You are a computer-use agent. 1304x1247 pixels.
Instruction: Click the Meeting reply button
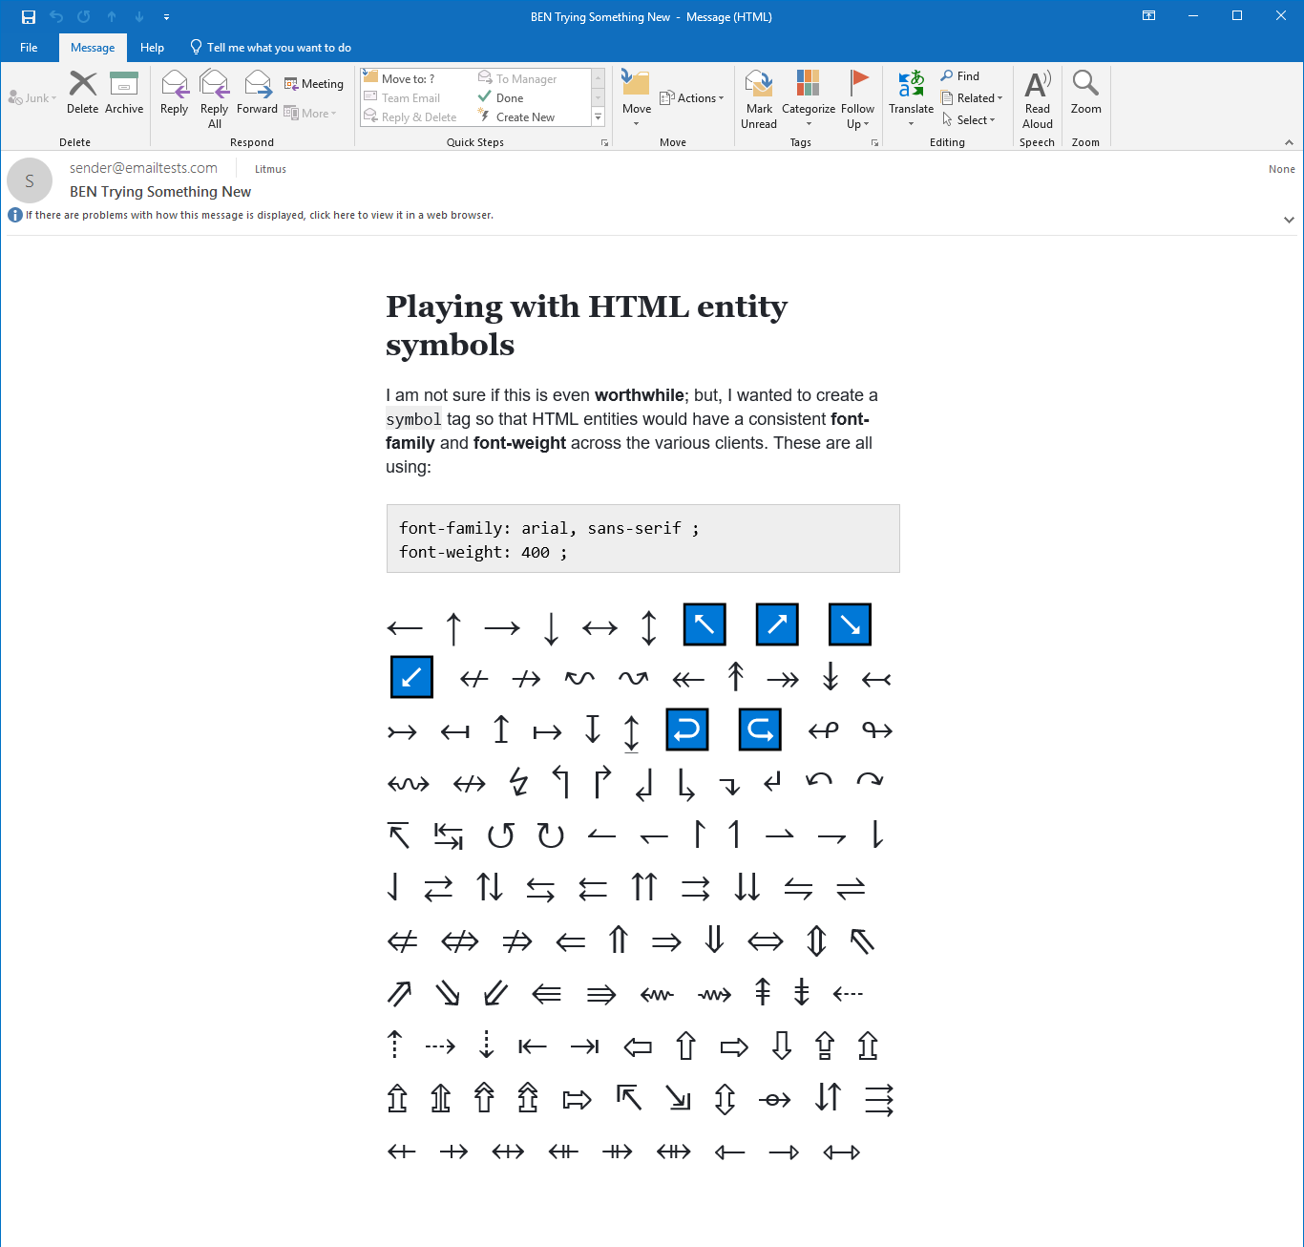click(x=314, y=84)
